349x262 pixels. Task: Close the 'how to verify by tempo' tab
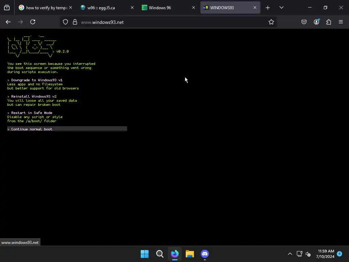pyautogui.click(x=71, y=8)
